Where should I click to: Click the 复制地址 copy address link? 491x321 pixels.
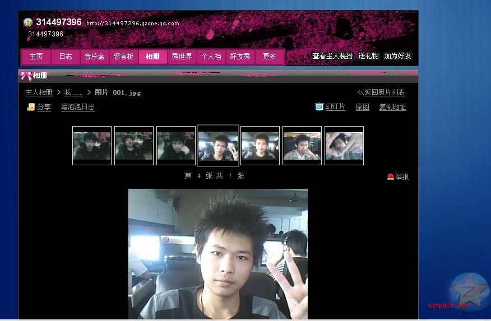(392, 107)
